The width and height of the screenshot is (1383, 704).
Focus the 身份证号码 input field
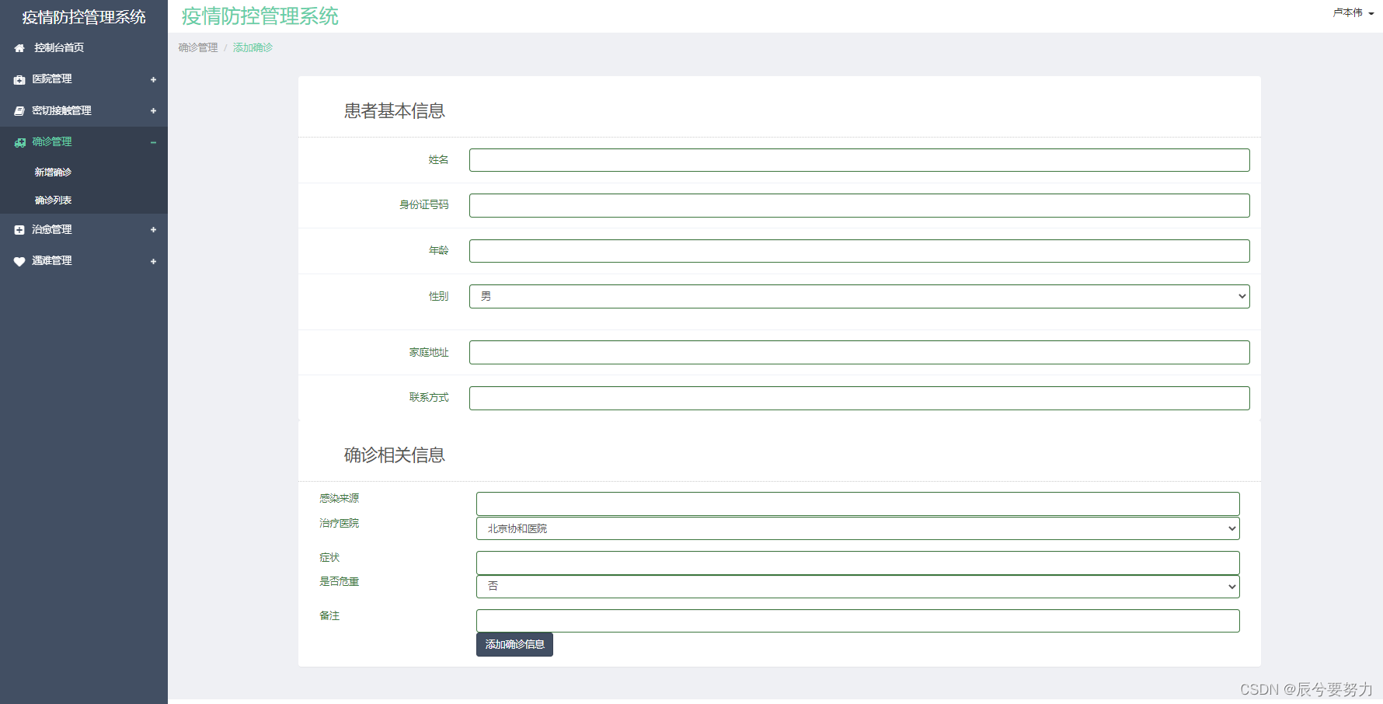click(859, 205)
